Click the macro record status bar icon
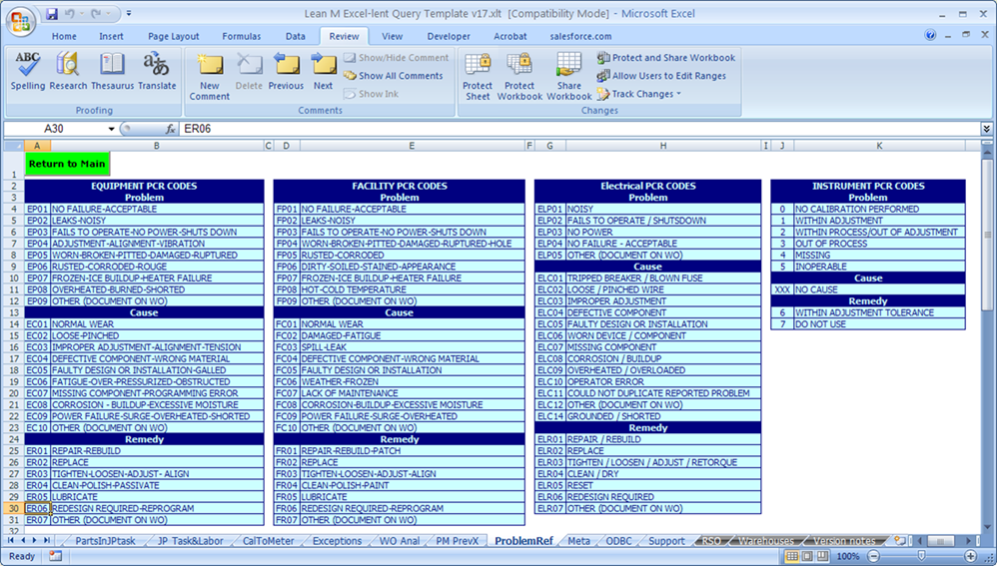 [55, 556]
